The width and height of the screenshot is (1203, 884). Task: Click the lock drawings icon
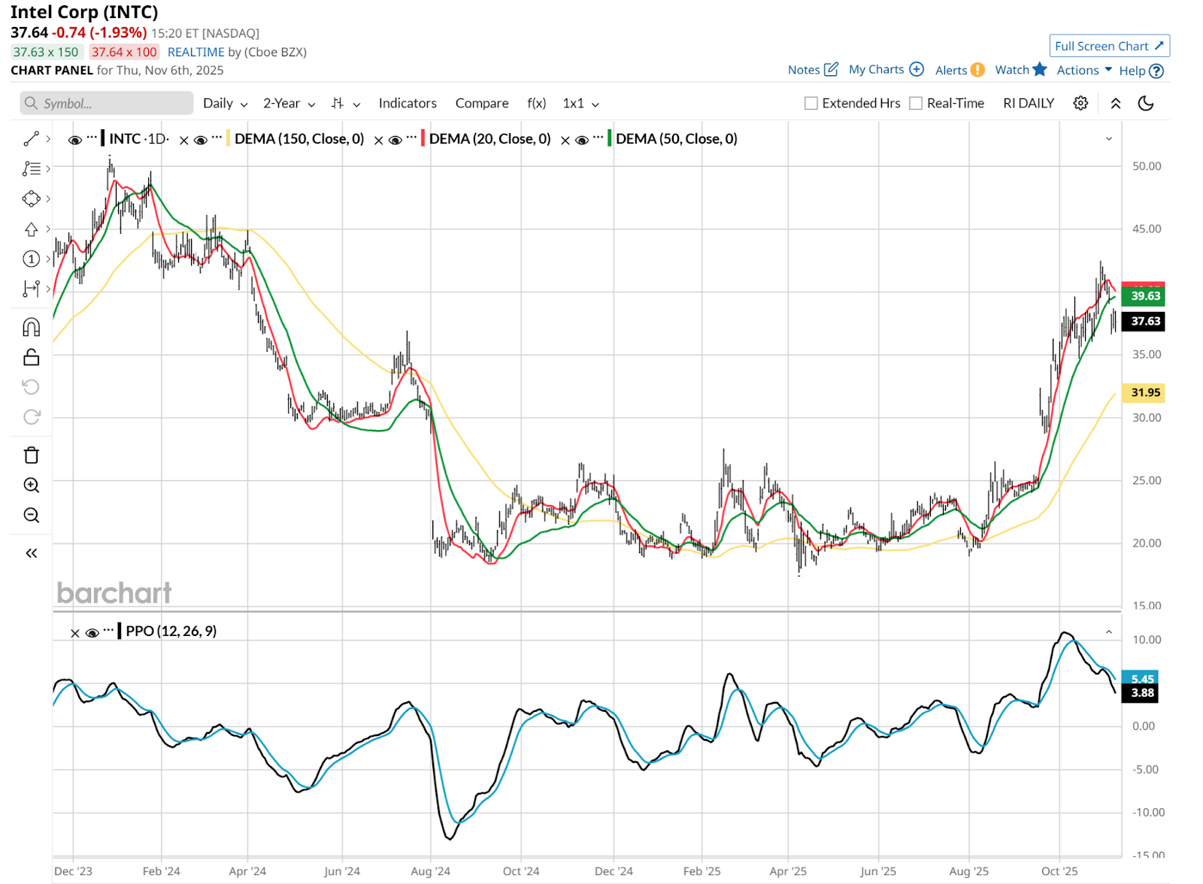point(31,357)
